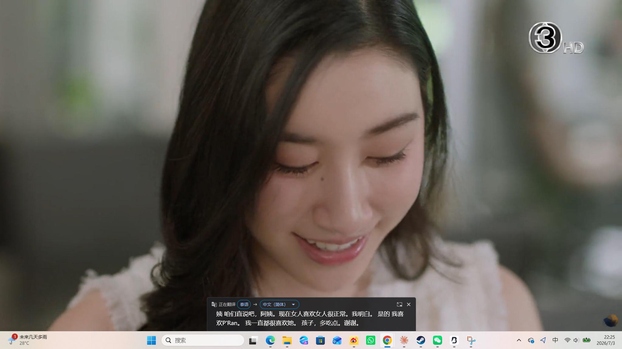Open the Windows Start menu
Screen dimensions: 622x349
click(x=151, y=340)
